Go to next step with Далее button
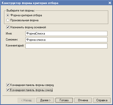The height and width of the screenshot is (105, 113). (45, 100)
